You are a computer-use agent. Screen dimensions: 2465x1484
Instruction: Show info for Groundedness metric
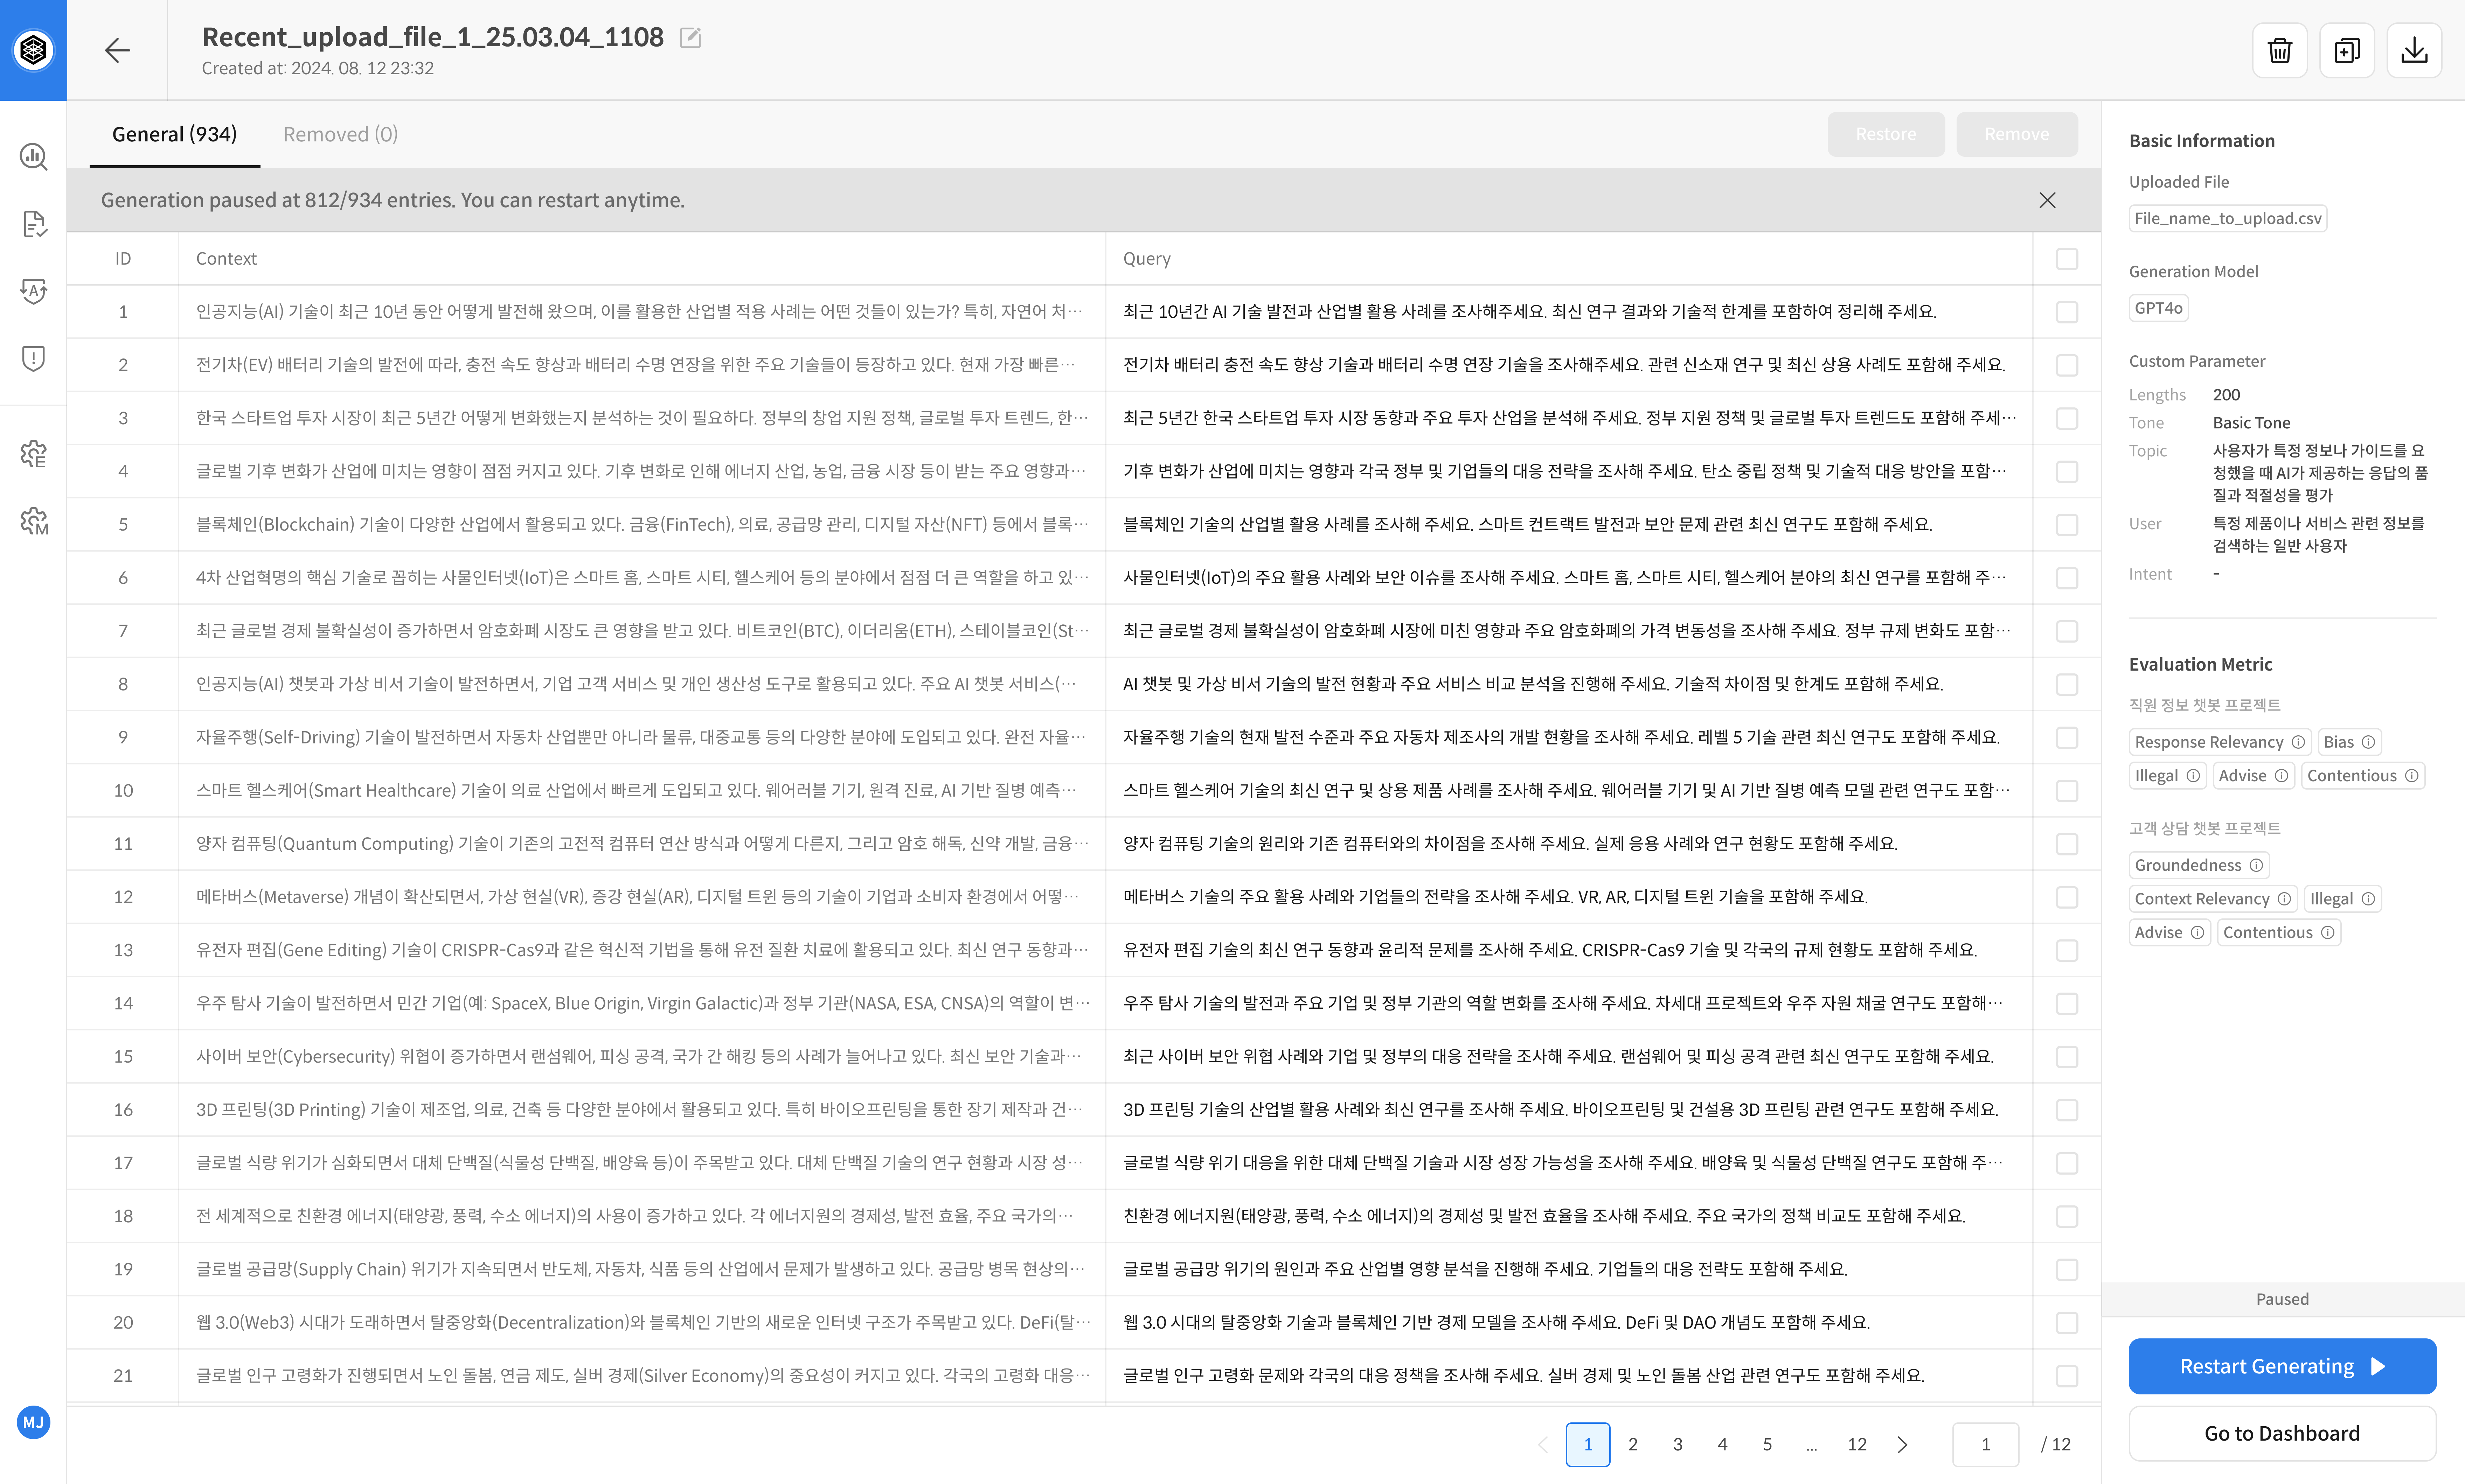coord(2256,865)
